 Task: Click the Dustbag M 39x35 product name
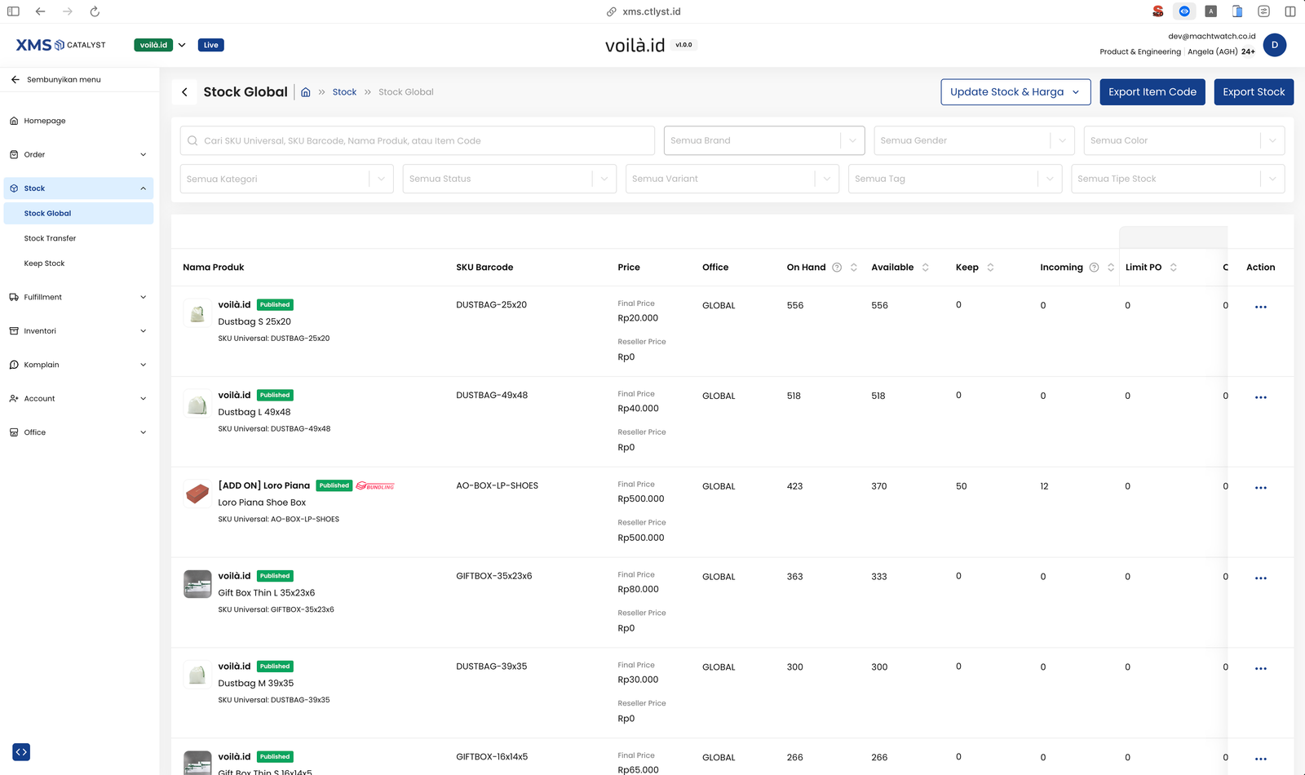[256, 684]
